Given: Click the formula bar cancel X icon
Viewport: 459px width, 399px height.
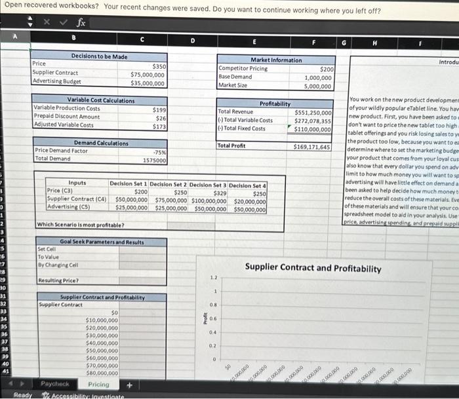Looking at the screenshot, I should point(47,22).
